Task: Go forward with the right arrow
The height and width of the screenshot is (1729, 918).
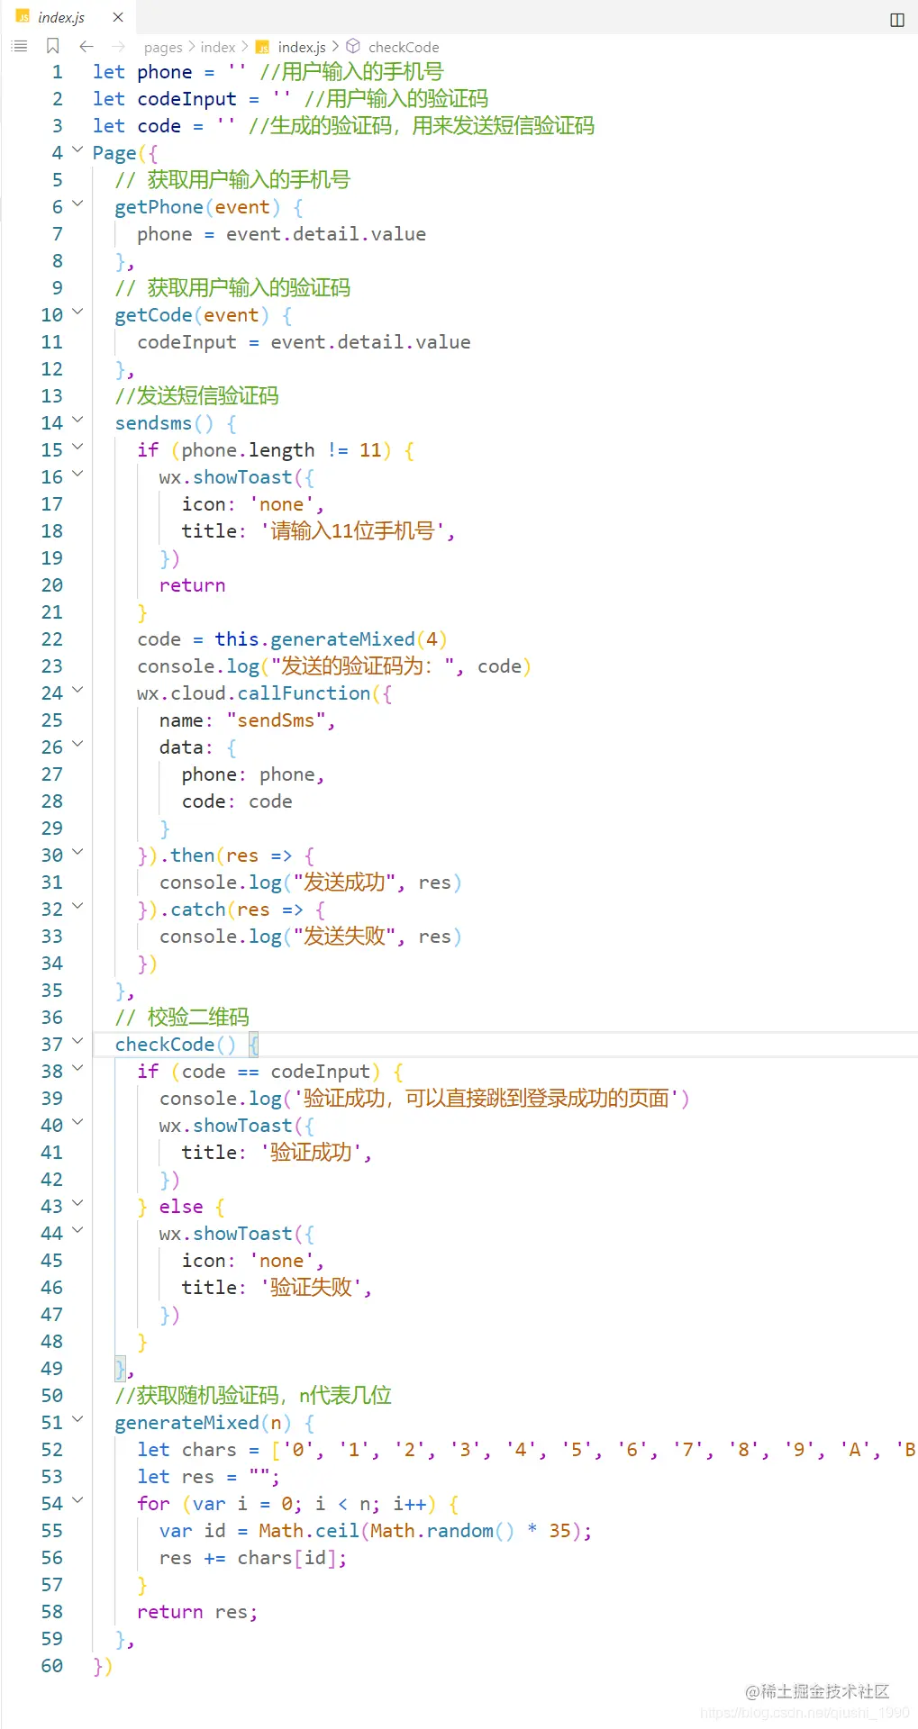Action: point(118,46)
